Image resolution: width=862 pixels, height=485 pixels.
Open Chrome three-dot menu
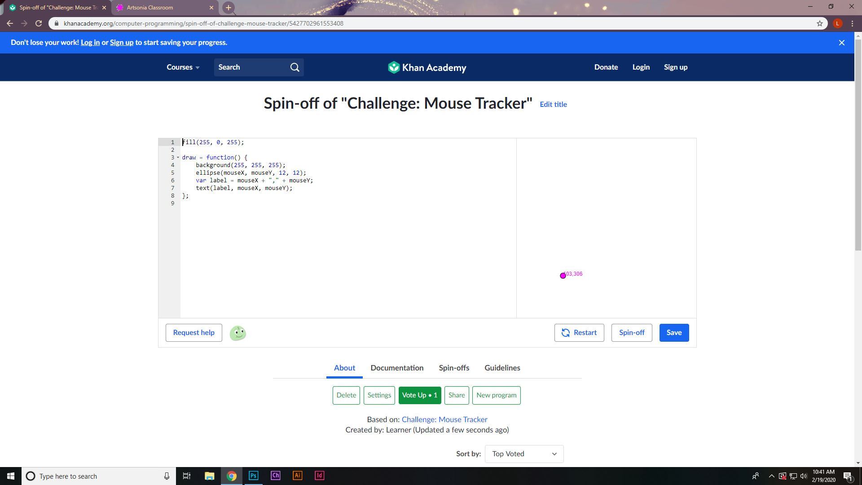852,23
